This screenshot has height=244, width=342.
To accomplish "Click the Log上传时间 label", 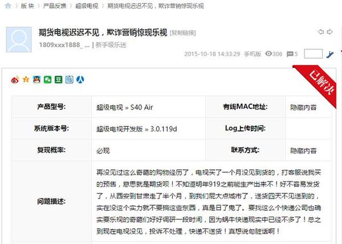I will point(245,128).
